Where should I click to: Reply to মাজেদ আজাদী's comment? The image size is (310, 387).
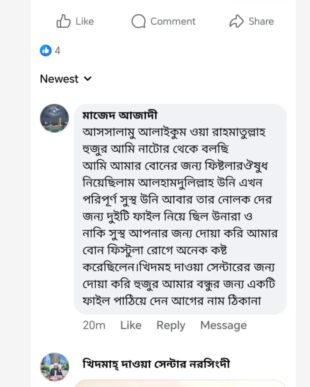[171, 325]
